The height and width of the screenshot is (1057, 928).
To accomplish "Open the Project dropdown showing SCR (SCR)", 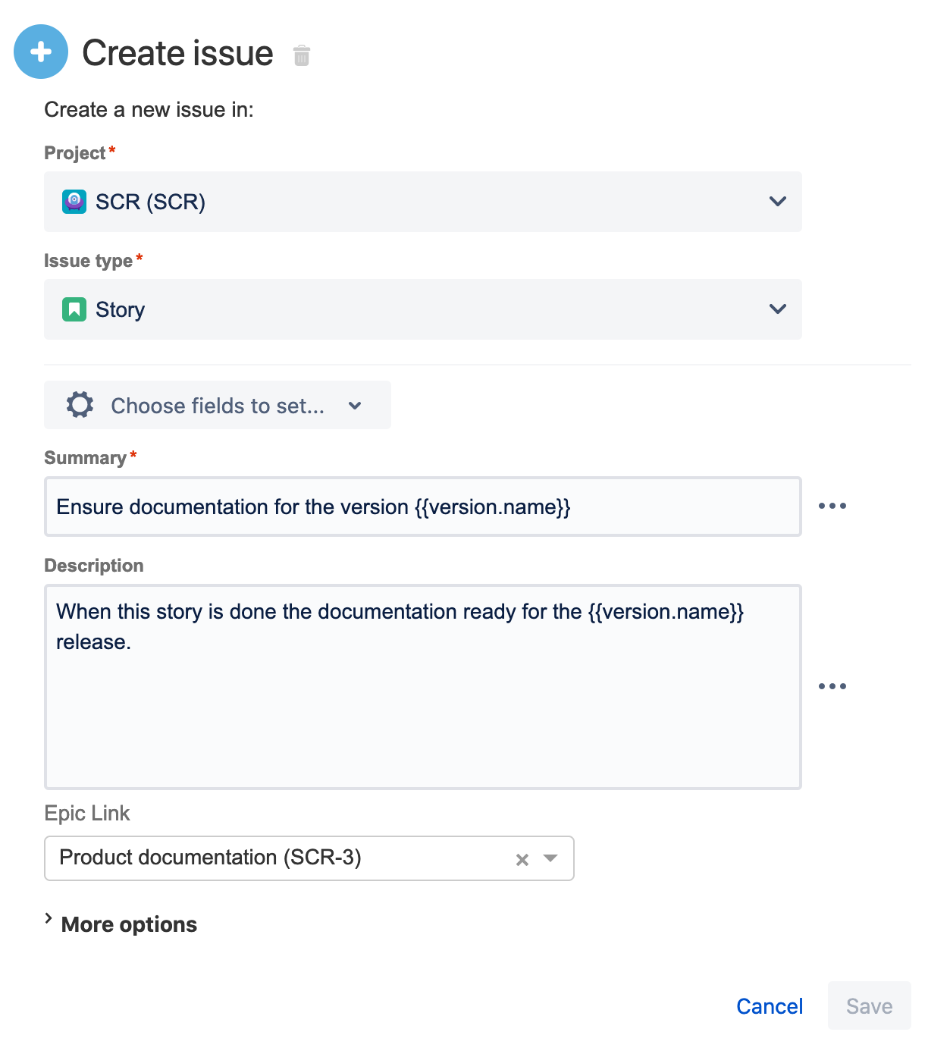I will pos(422,202).
